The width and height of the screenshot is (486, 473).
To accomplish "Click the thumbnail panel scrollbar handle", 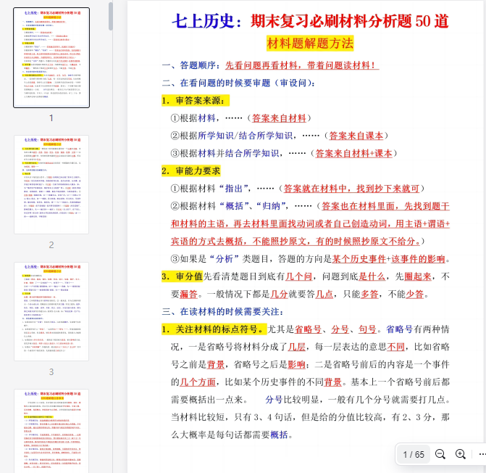I will tap(111, 15).
